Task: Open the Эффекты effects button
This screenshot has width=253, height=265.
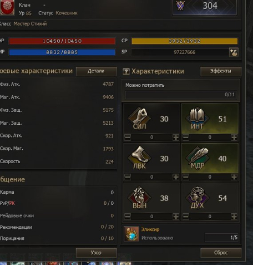Action: pos(221,71)
